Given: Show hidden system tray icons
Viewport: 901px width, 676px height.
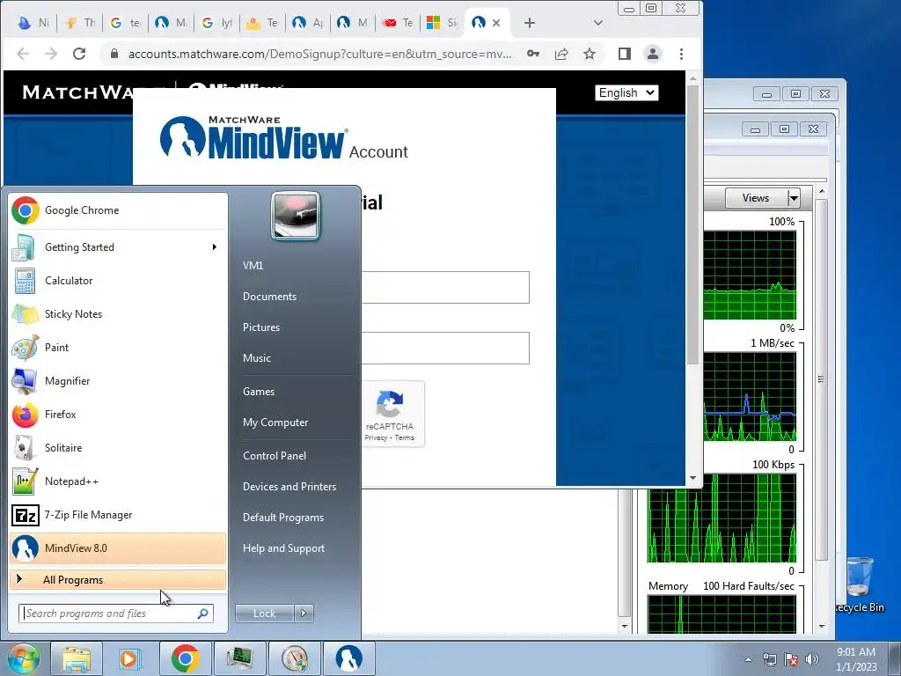Looking at the screenshot, I should pos(748,659).
